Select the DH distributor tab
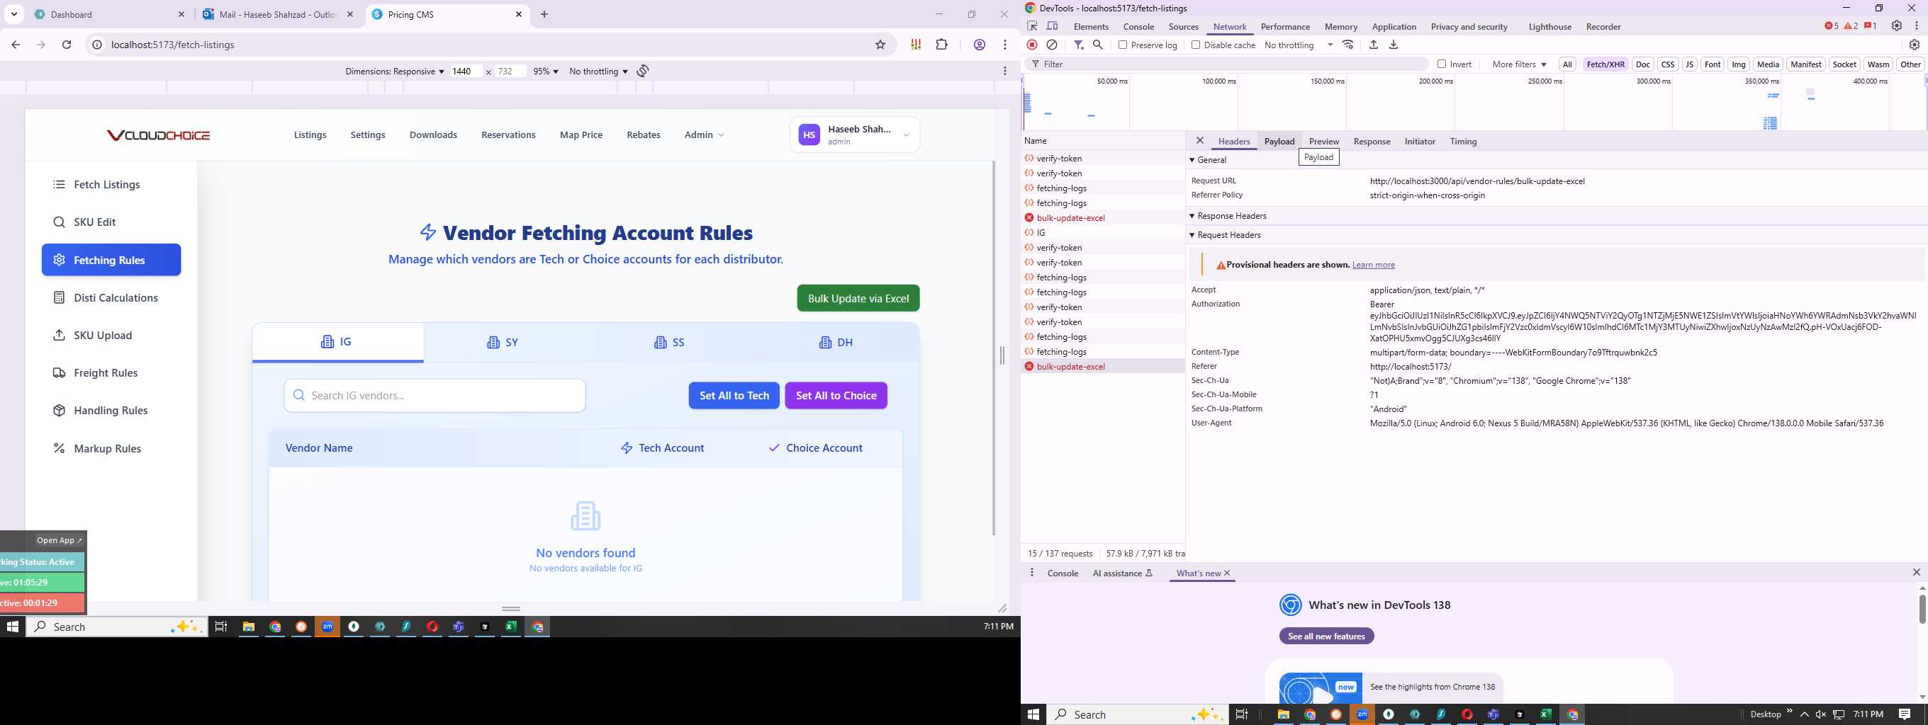Image resolution: width=1928 pixels, height=725 pixels. coord(836,342)
